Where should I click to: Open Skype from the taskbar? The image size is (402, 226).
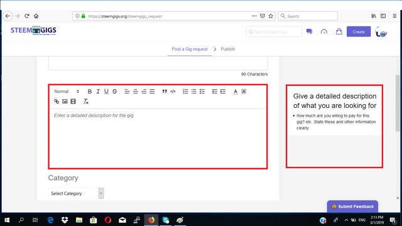point(166,220)
